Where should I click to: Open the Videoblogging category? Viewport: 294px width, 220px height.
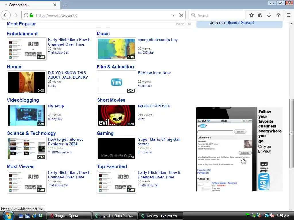pos(23,100)
